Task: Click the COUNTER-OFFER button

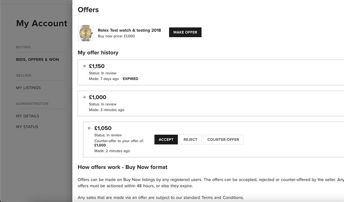Action: [x=223, y=139]
